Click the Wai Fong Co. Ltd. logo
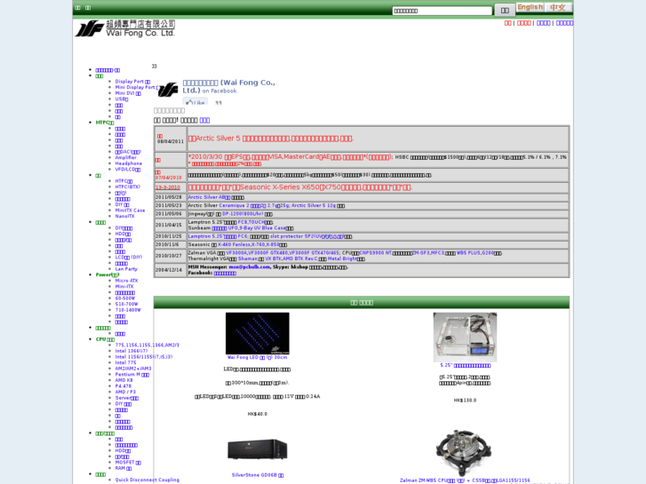 coord(124,28)
